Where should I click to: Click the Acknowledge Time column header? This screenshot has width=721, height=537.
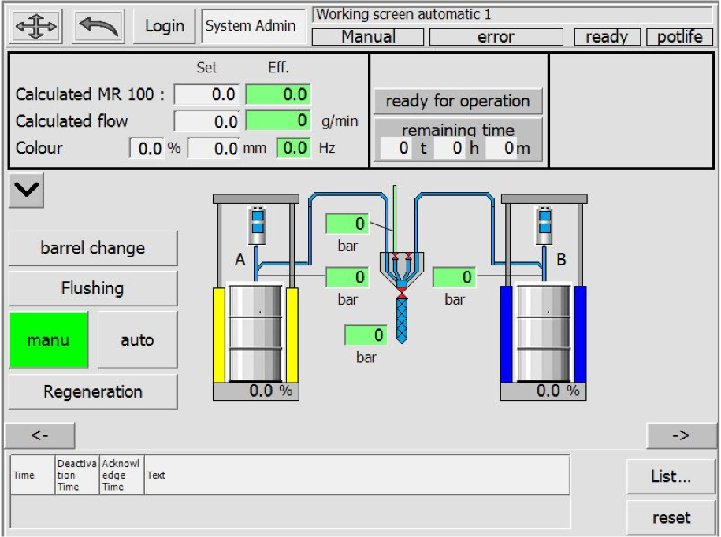tap(122, 475)
